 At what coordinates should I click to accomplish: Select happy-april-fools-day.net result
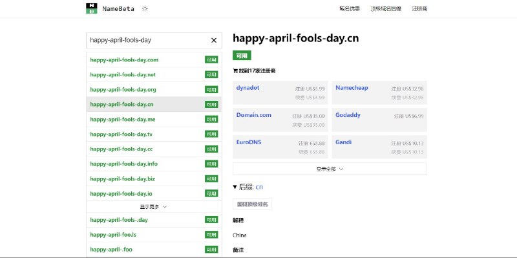[154, 74]
